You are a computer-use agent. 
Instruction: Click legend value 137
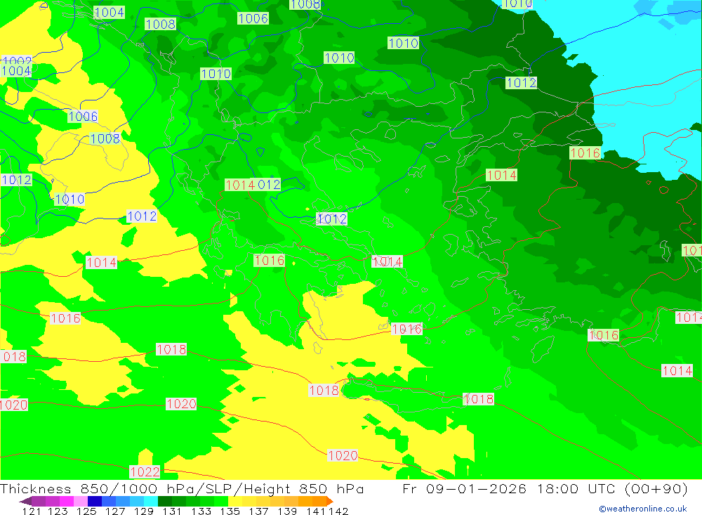point(258,511)
